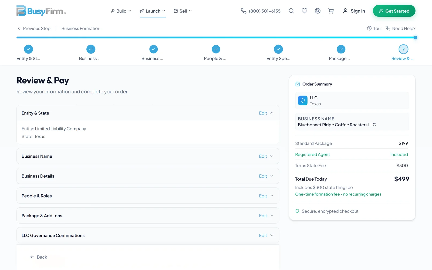Click the Registered Agent line item
The image size is (432, 270).
click(352, 154)
